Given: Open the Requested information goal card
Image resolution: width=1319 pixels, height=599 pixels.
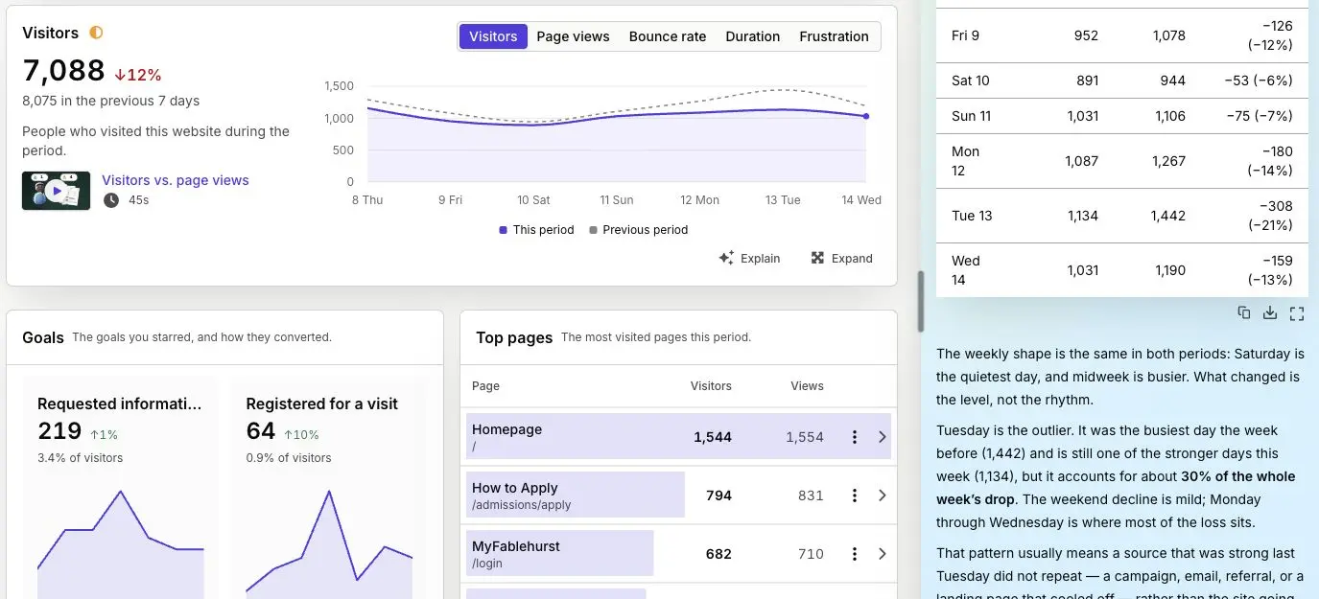Looking at the screenshot, I should (120, 489).
